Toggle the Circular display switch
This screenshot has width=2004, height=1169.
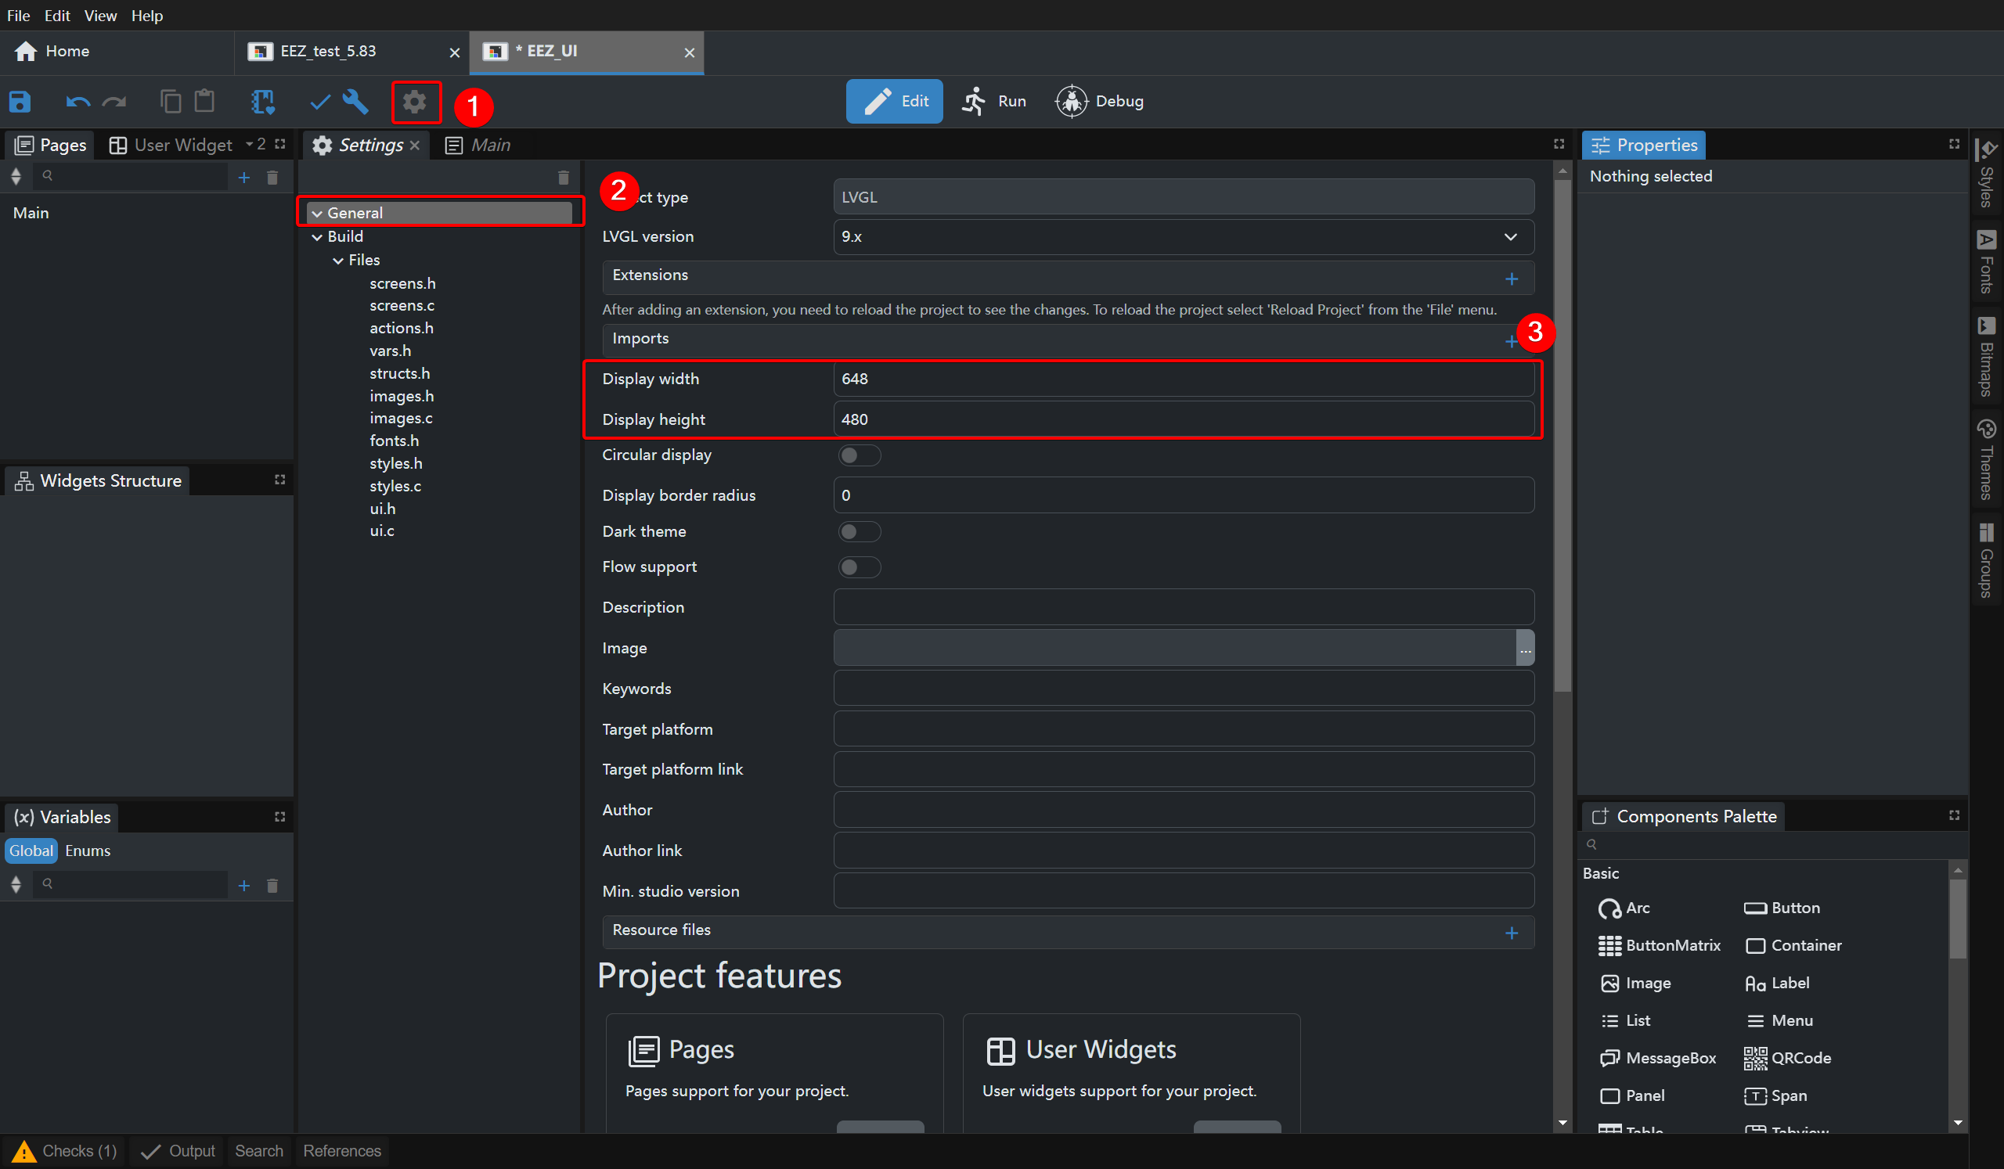[x=858, y=455]
